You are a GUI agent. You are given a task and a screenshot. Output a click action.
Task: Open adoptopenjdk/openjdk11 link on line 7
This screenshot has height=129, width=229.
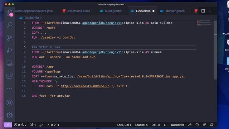pyautogui.click(x=102, y=52)
